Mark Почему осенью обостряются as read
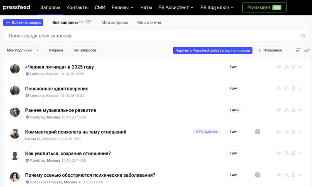 tap(300, 175)
